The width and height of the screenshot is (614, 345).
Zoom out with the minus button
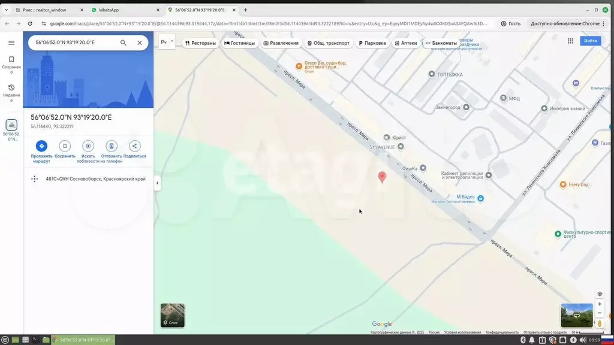click(x=600, y=313)
